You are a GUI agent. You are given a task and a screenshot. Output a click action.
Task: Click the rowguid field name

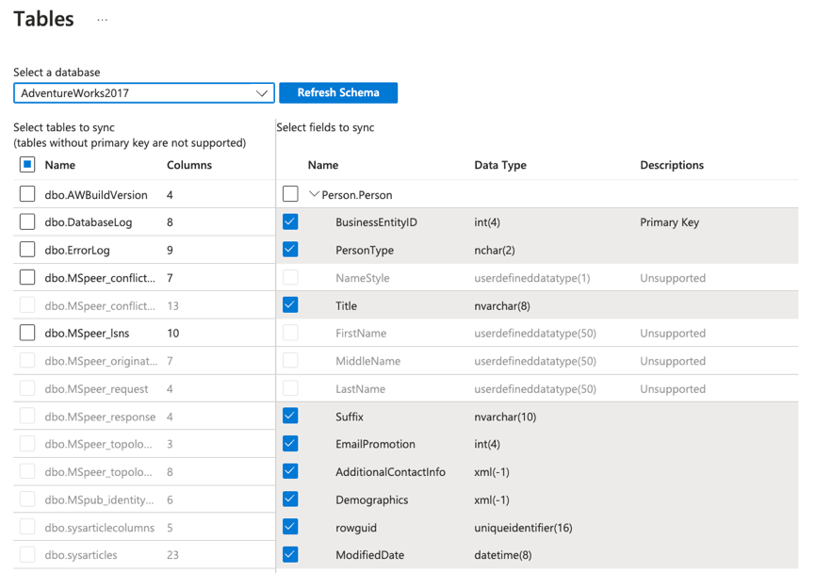point(356,528)
